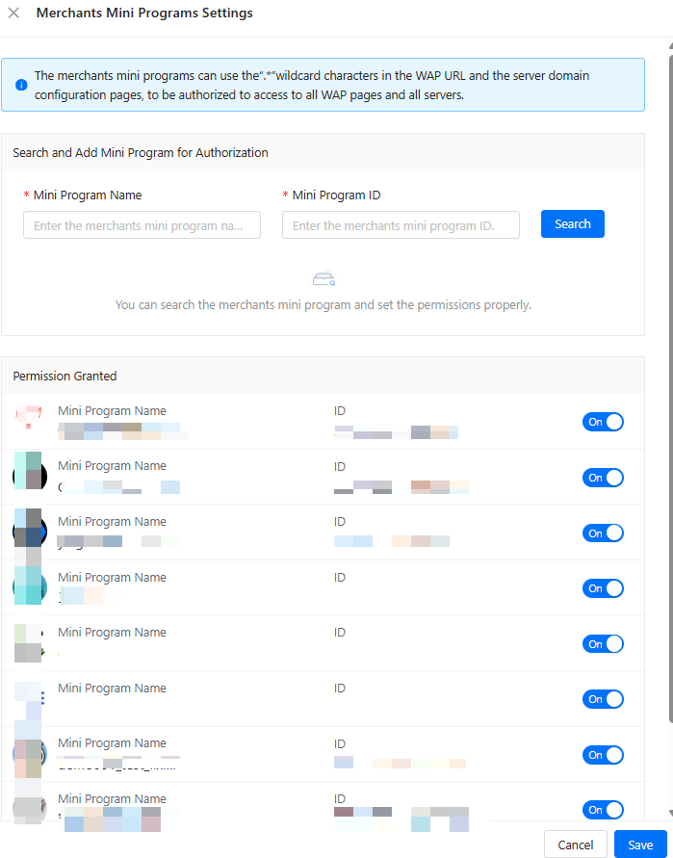Close the Merchants Mini Programs Settings panel
This screenshot has height=858, width=673.
tap(14, 13)
